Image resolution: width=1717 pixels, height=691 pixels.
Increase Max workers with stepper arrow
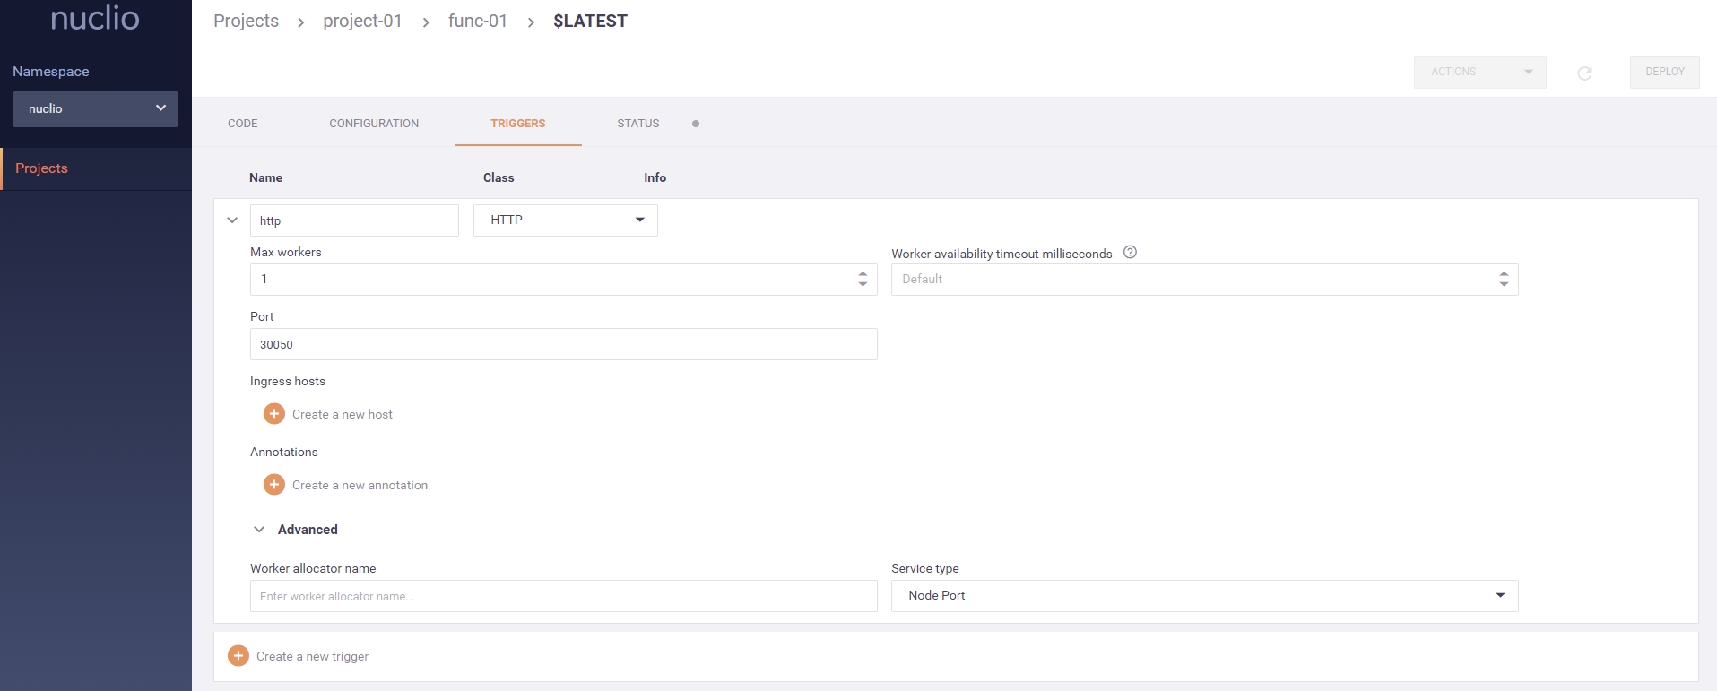[x=863, y=273]
